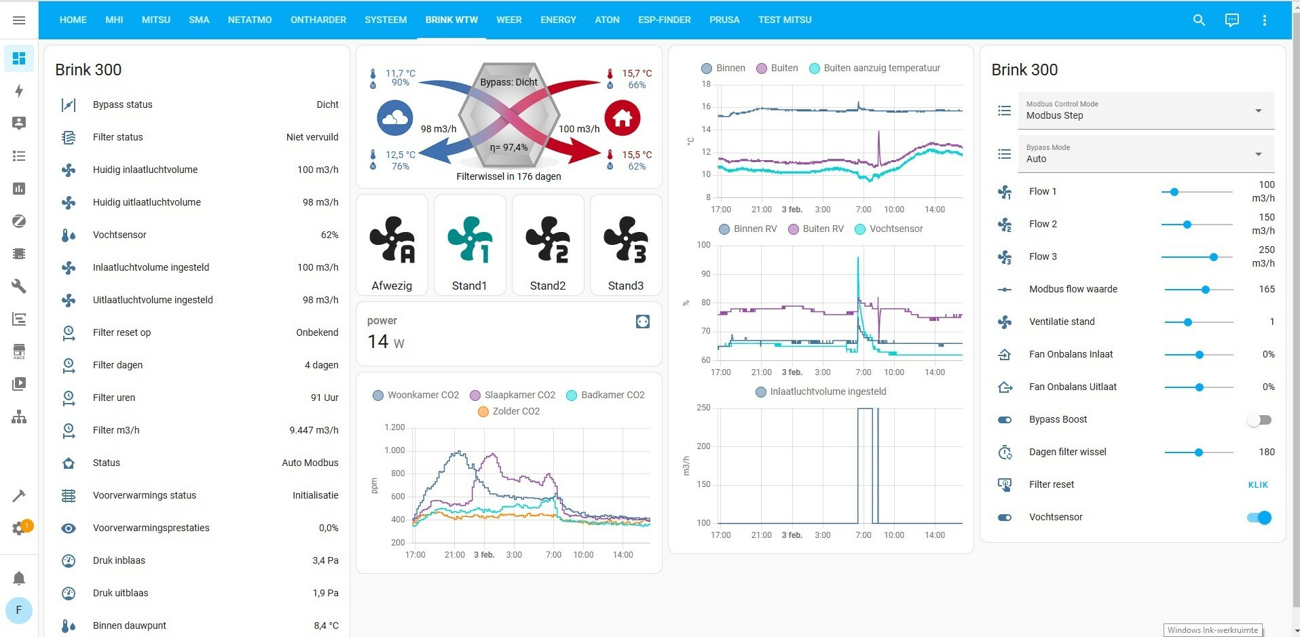The height and width of the screenshot is (637, 1300).
Task: Click the power 14 W value
Action: 386,342
